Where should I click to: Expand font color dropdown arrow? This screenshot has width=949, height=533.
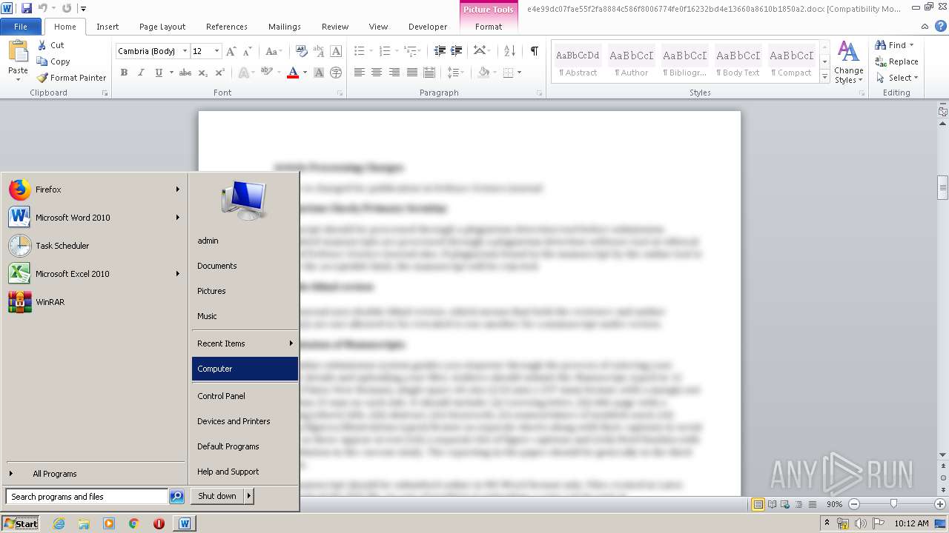point(305,73)
